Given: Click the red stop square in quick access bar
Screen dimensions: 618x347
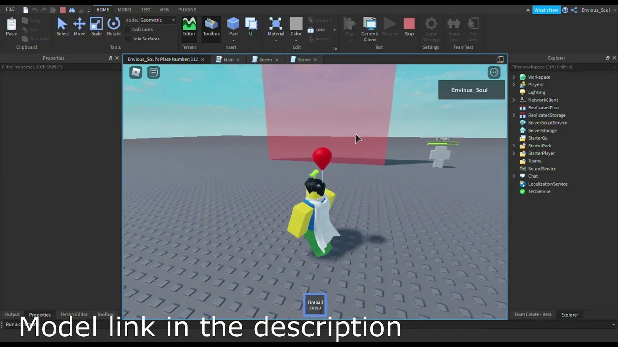Looking at the screenshot, I should (62, 10).
